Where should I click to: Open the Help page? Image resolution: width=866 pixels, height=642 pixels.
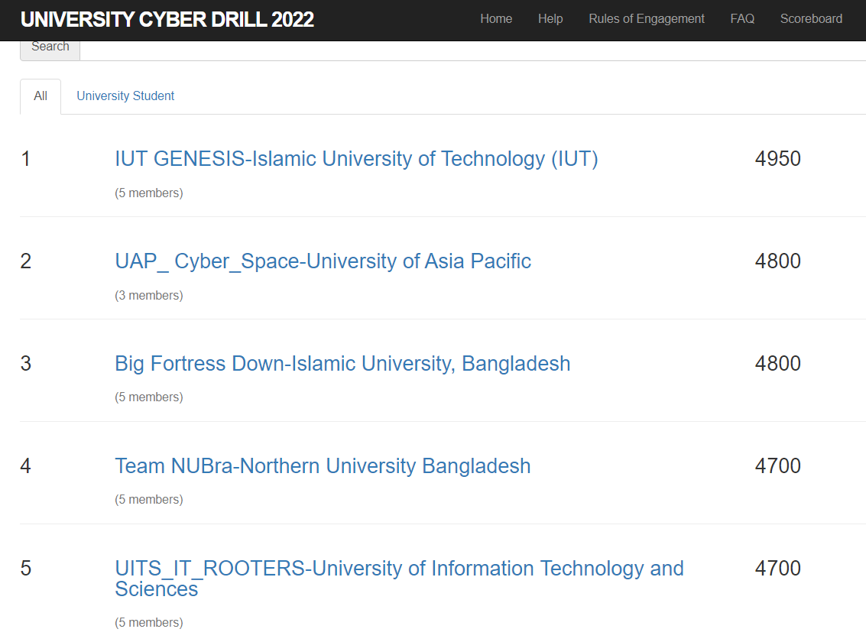pos(550,19)
